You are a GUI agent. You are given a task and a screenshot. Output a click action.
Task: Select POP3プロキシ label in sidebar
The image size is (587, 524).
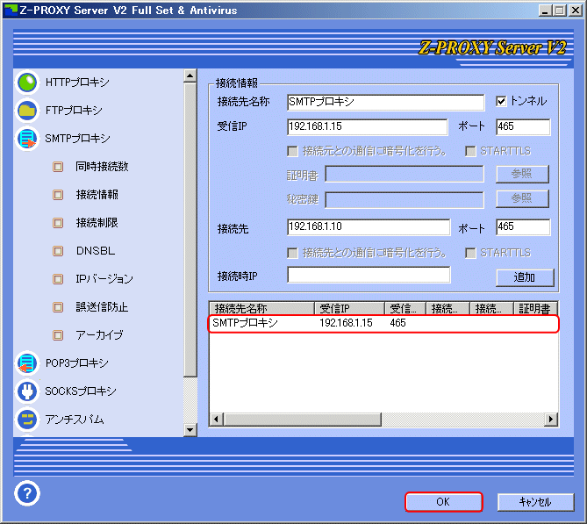pos(76,363)
